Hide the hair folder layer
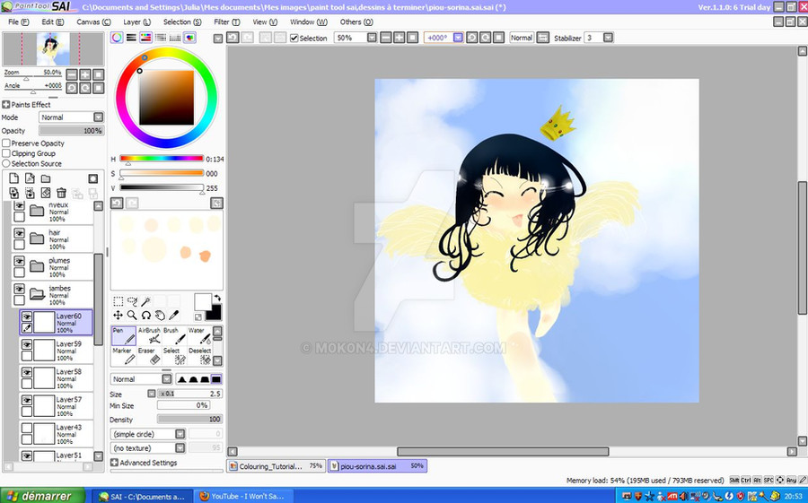Image resolution: width=808 pixels, height=503 pixels. (x=19, y=234)
